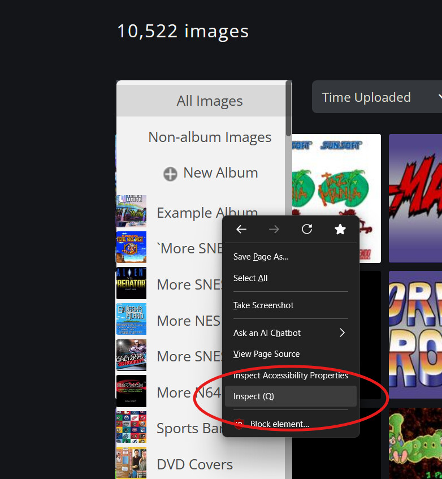This screenshot has height=479, width=442.
Task: Open the Time Uploaded sort dropdown
Action: coord(376,97)
